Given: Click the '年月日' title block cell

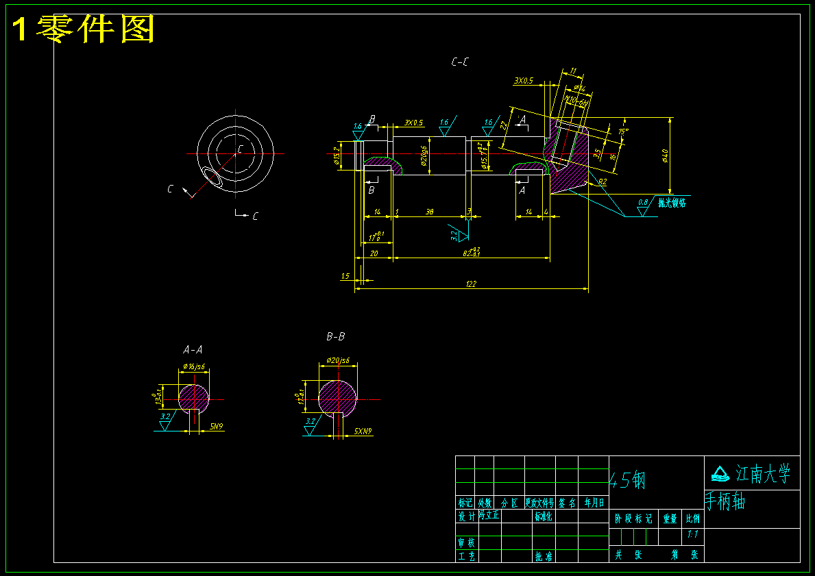Looking at the screenshot, I should (x=594, y=503).
